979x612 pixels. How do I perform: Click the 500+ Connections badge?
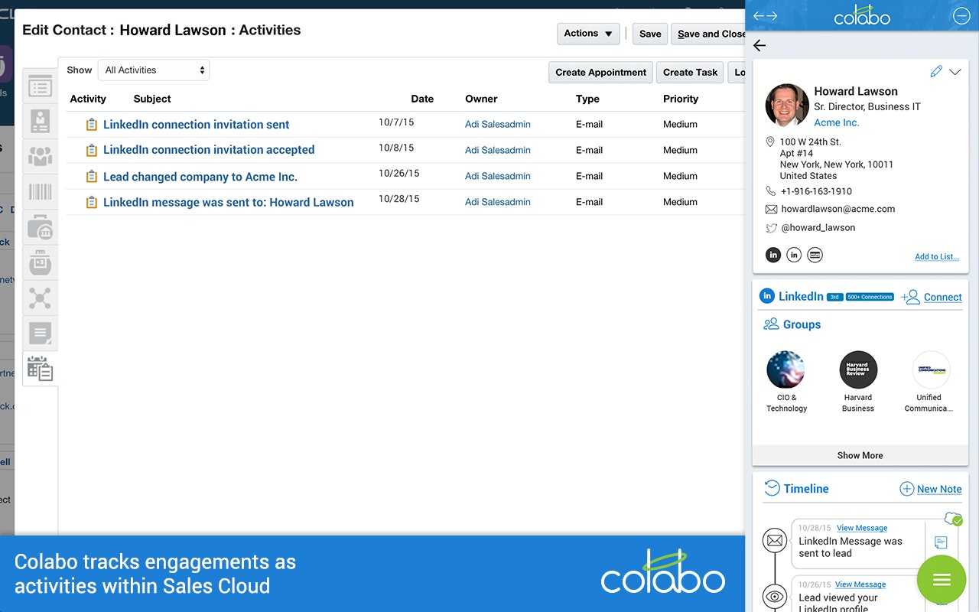pos(870,297)
